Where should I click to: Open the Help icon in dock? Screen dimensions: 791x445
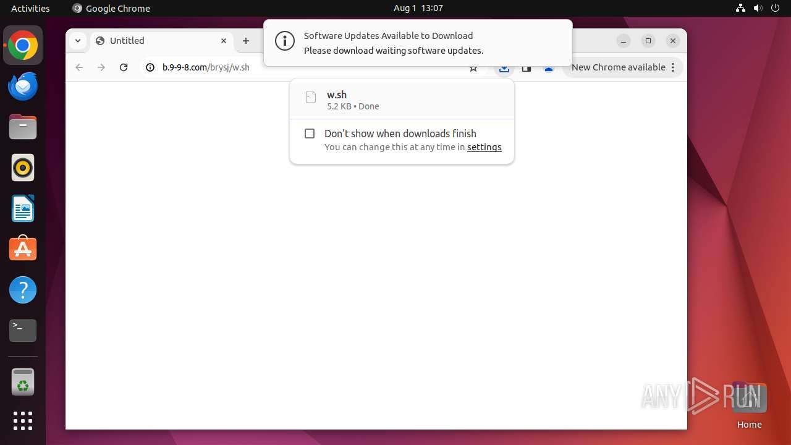point(23,290)
